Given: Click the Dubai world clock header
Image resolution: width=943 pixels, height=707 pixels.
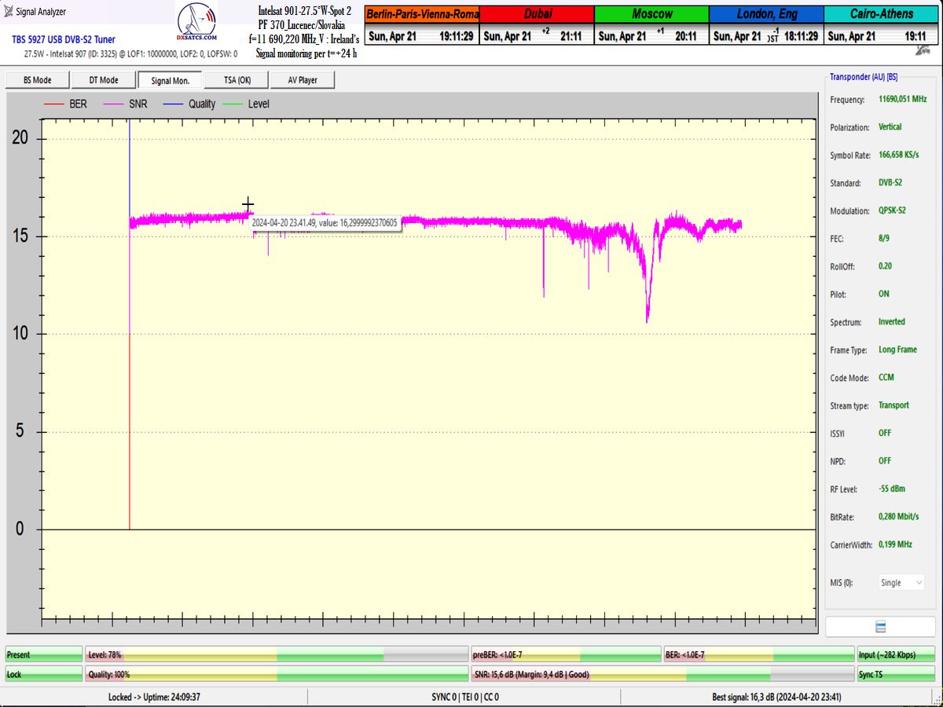Looking at the screenshot, I should point(537,14).
